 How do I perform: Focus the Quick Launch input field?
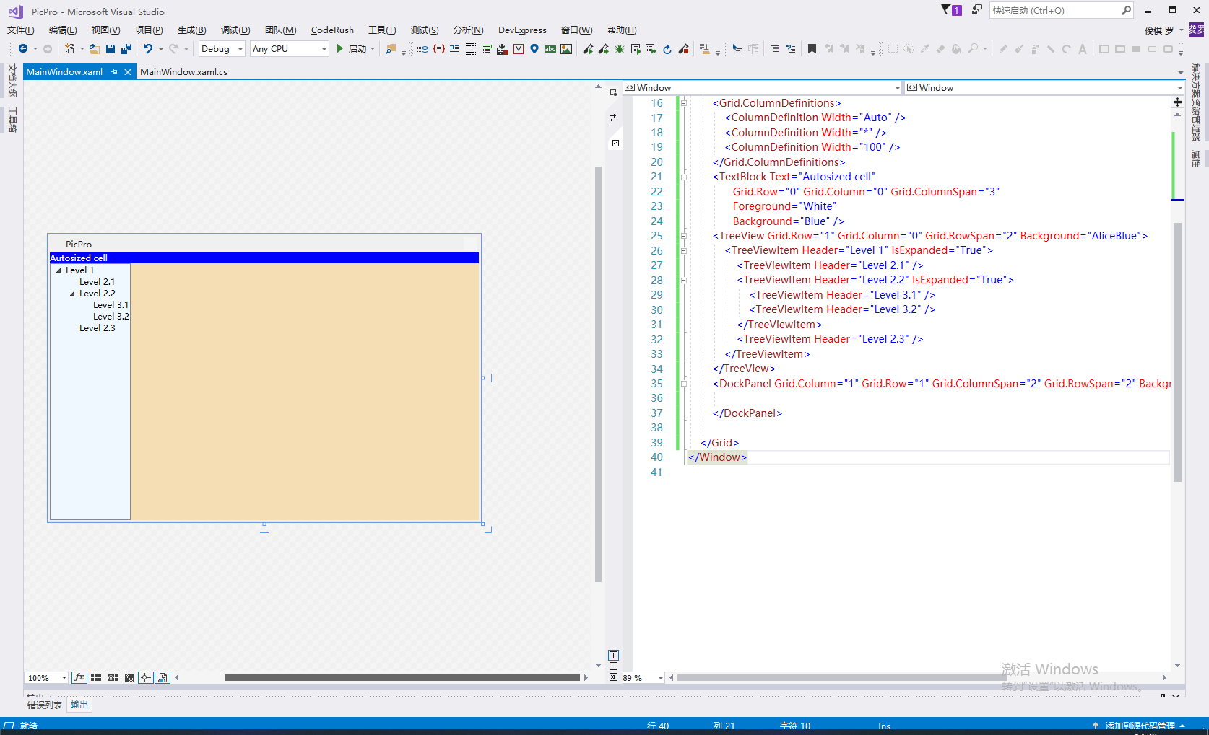pos(1054,10)
